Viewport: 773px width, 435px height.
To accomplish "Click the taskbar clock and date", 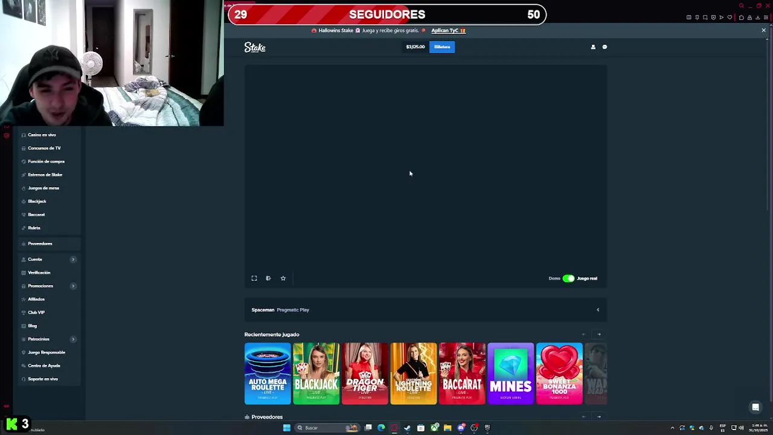I will [x=759, y=428].
